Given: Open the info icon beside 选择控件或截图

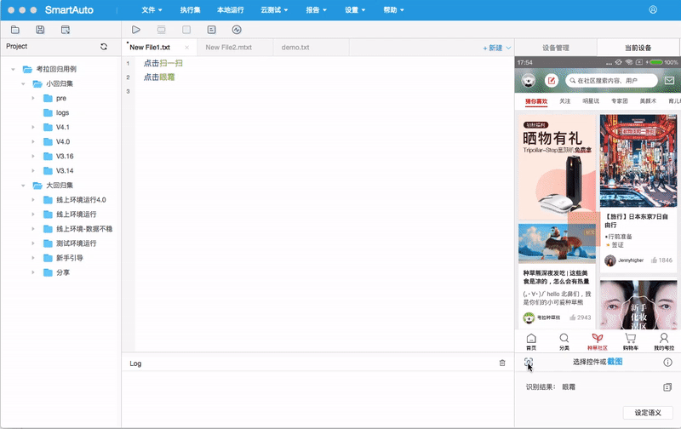Looking at the screenshot, I should coord(667,362).
